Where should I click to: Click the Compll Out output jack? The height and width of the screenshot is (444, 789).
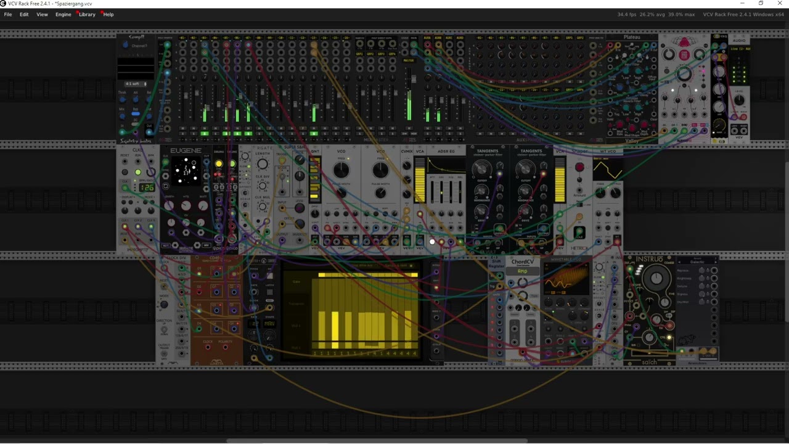pos(149,132)
